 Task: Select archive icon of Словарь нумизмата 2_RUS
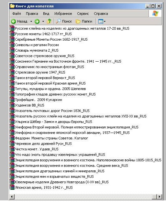(x=12, y=50)
